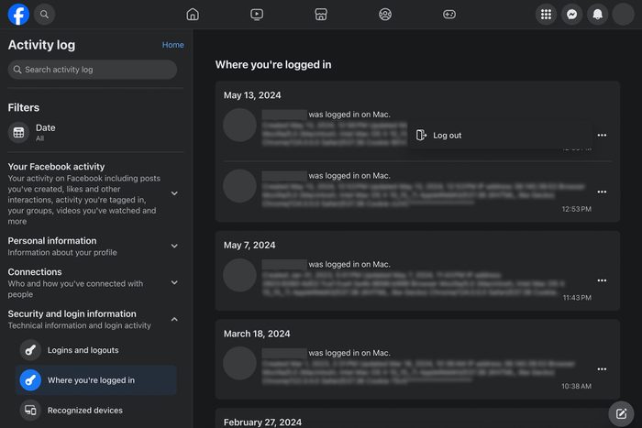The image size is (642, 428).
Task: Open the search magnifier icon in header
Action: click(44, 15)
